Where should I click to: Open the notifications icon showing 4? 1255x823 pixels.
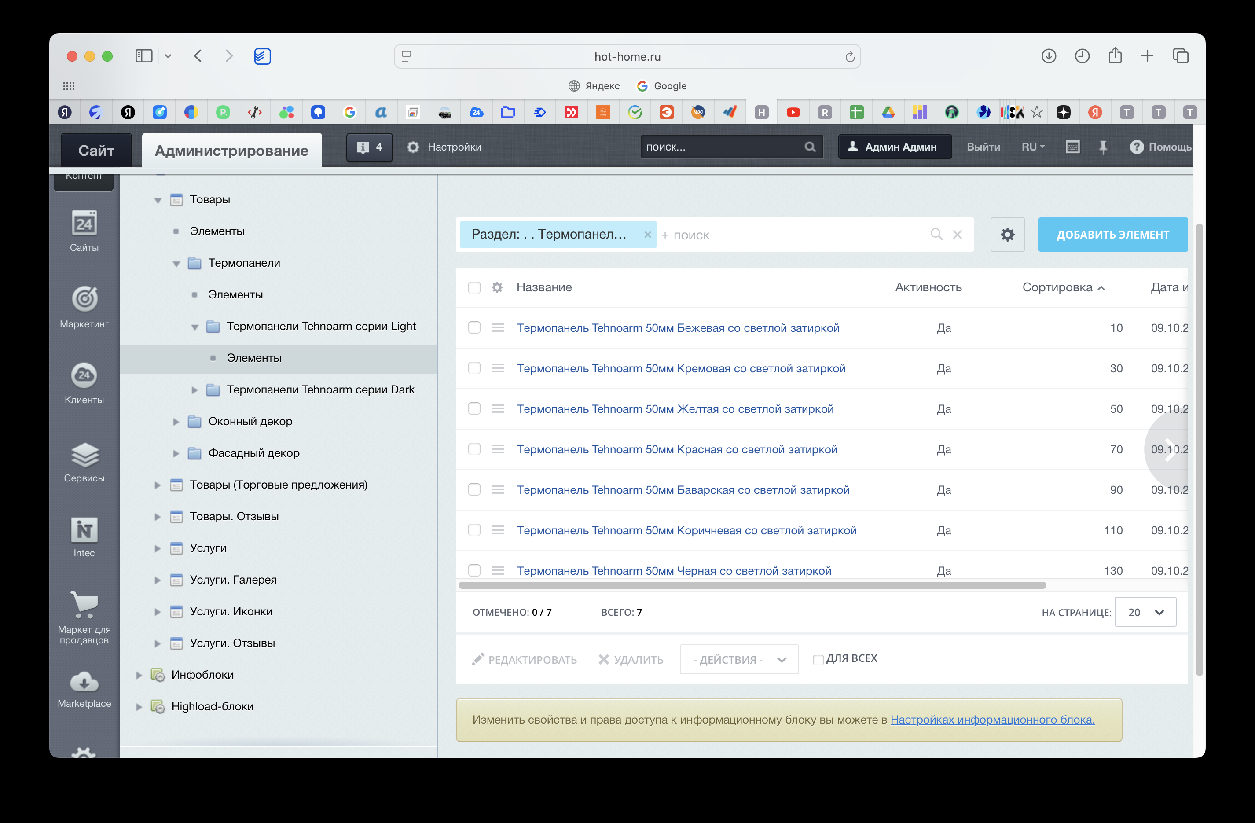[369, 147]
